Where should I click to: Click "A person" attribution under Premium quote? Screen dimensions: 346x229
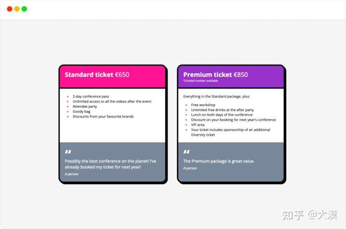[x=190, y=168]
